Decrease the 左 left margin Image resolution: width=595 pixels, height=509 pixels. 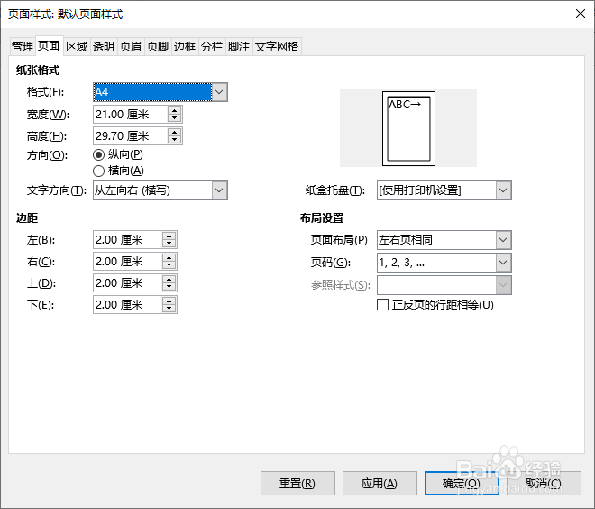pyautogui.click(x=169, y=244)
